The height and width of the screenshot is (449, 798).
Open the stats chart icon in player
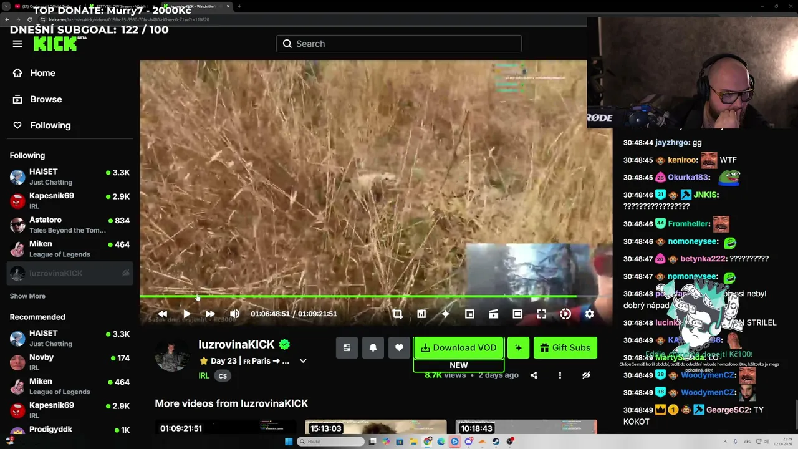coord(421,314)
